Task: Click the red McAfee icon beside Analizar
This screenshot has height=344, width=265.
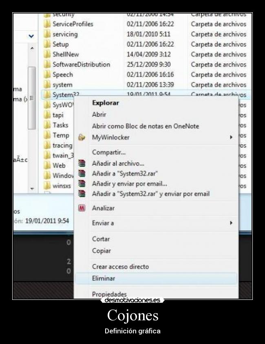Action: click(82, 208)
